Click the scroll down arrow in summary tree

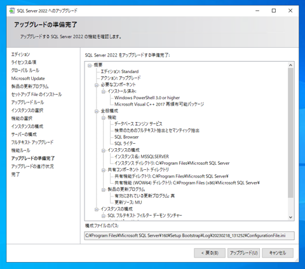point(290,217)
